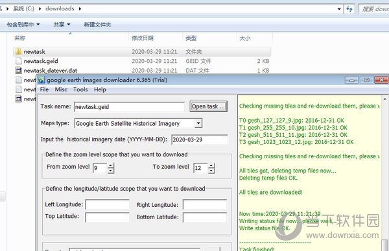Increase the From zoom level value
Viewport: 389px width, 251px height.
point(111,165)
